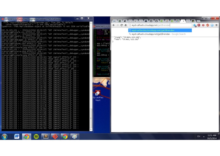Open the Adblock Plus stop-sign extension
220x156 pixels.
(208, 25)
